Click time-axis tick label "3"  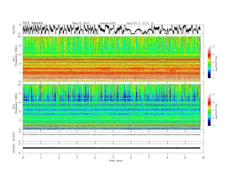tap(77, 158)
